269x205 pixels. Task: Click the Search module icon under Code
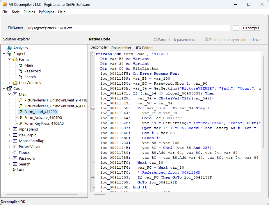click(15, 164)
